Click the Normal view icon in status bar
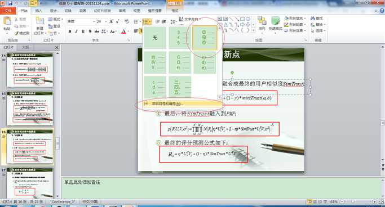The height and width of the screenshot is (207, 385). click(x=309, y=201)
